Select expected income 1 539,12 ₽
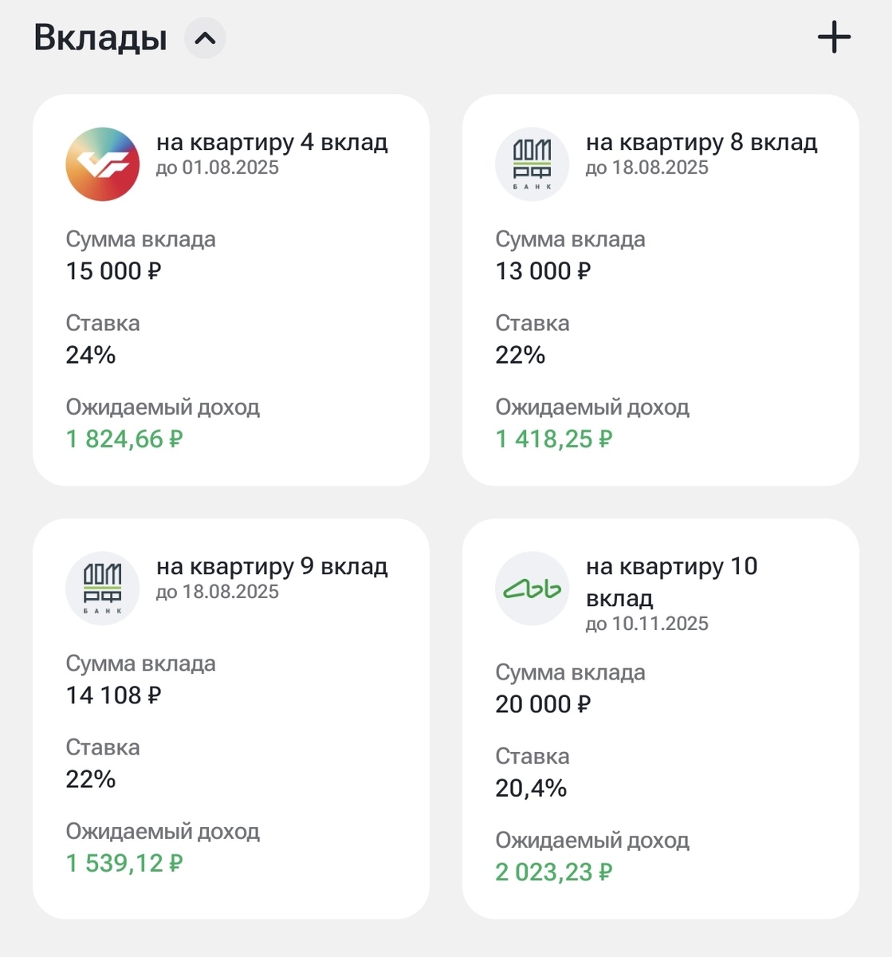 (x=124, y=863)
